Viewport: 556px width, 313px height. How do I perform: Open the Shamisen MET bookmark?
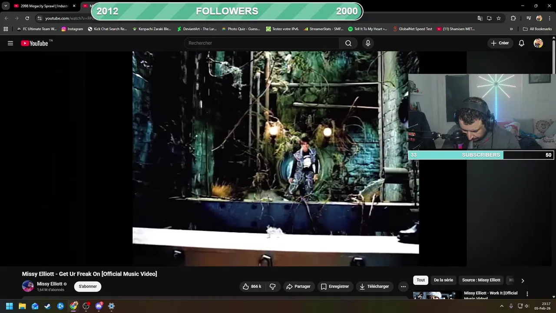(456, 29)
